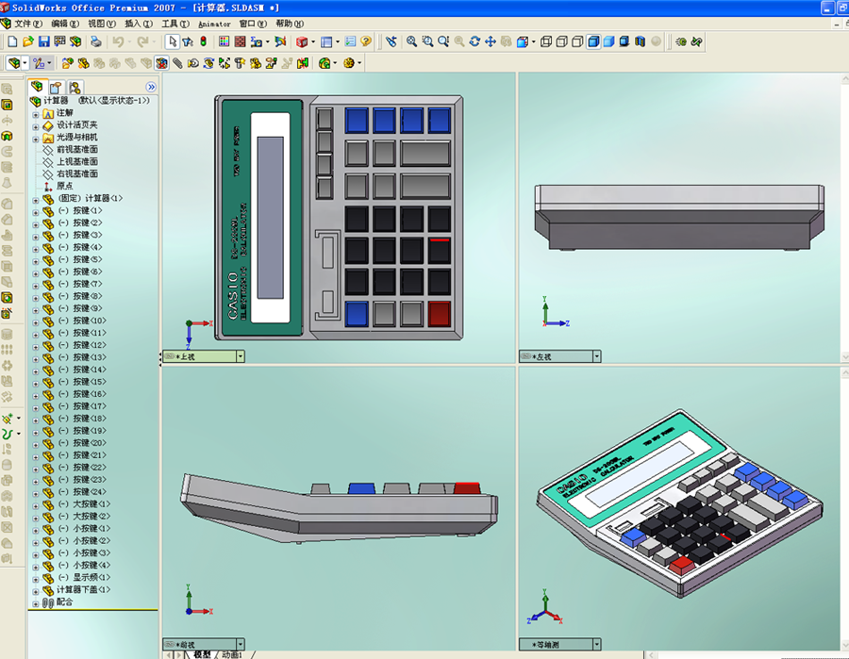Image resolution: width=849 pixels, height=659 pixels.
Task: Click the Rebuild traffic light icon
Action: click(x=204, y=41)
